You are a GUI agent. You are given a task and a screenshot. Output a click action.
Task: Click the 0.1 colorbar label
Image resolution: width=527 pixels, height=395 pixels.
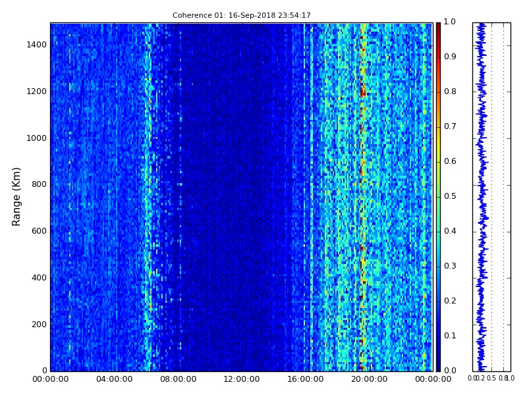click(x=450, y=336)
